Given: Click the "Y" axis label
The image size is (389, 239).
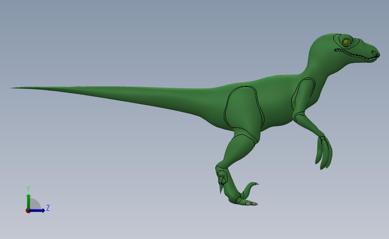Looking at the screenshot, I should pos(28,189).
